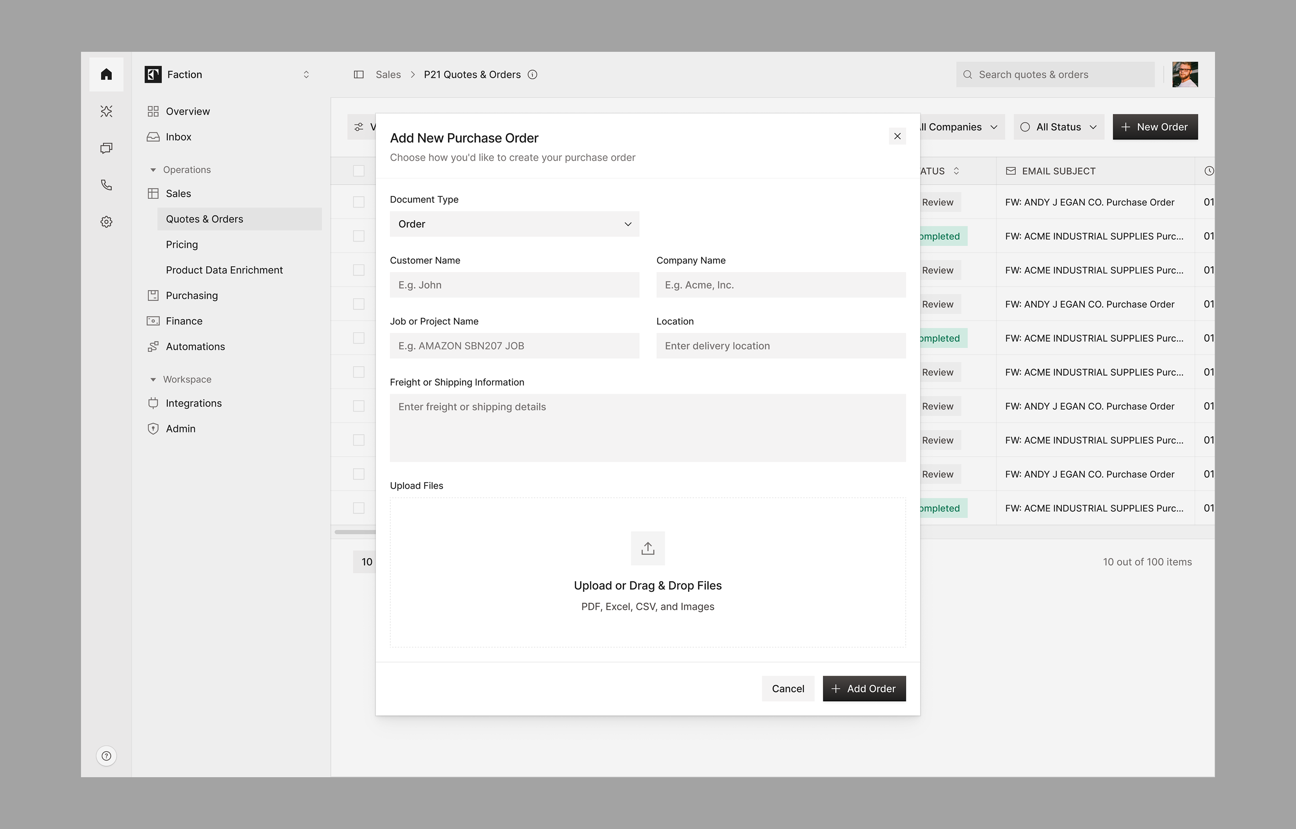Open the Home icon in left rail

pyautogui.click(x=106, y=74)
